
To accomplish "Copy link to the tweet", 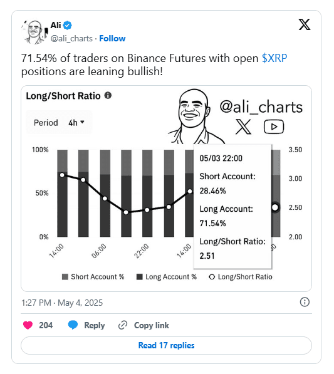I will coord(144,325).
